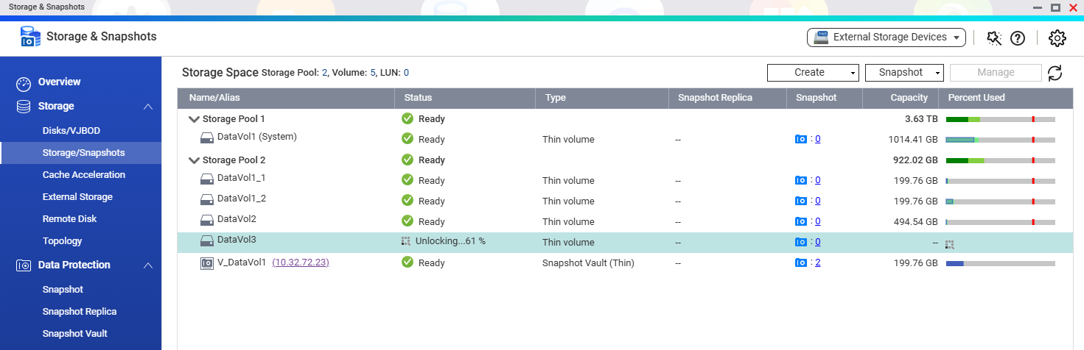The image size is (1084, 350).
Task: Click the Percent Used bar for DataVol1 (System)
Action: click(1000, 139)
